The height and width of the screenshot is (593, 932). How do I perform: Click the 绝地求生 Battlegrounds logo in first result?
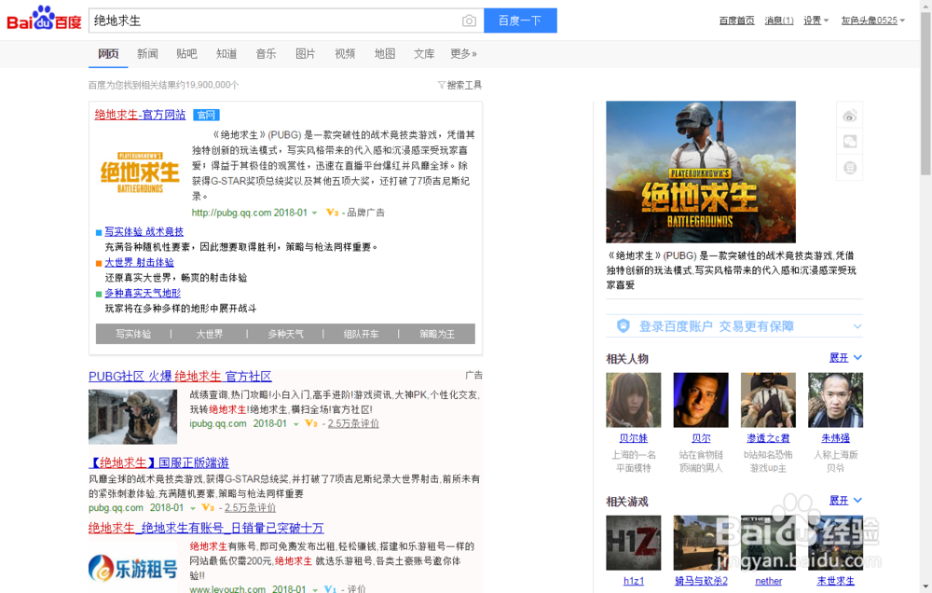140,172
